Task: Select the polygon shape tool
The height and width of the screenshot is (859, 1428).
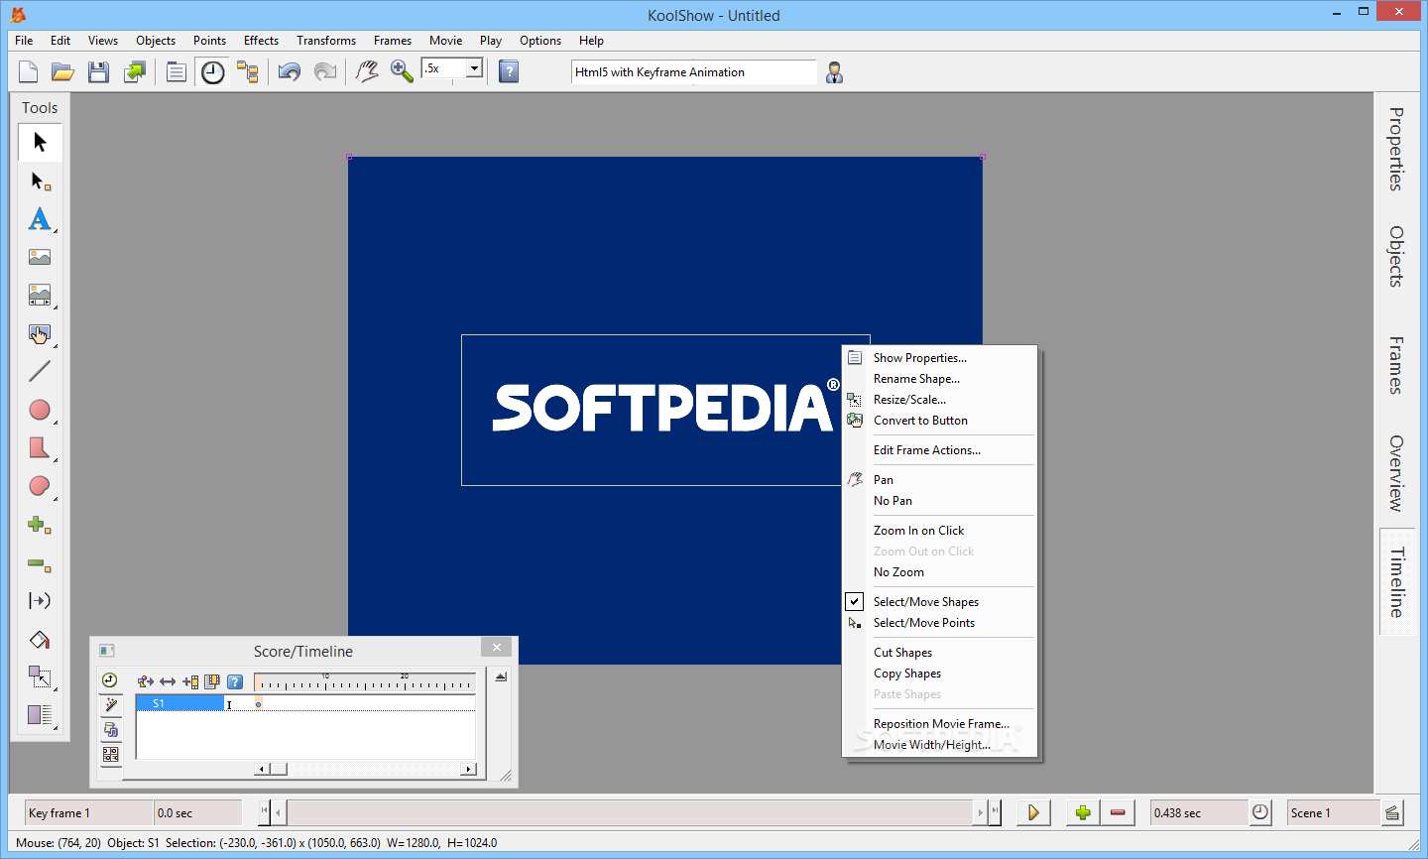Action: pyautogui.click(x=40, y=448)
